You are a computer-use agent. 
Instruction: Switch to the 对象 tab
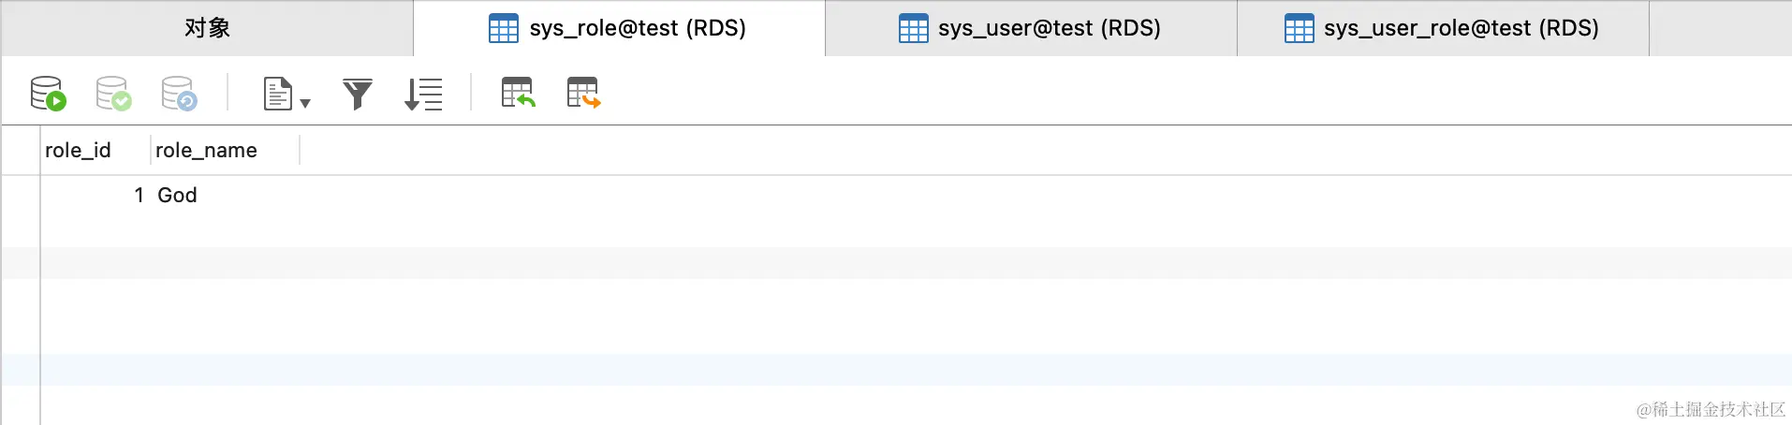tap(207, 28)
